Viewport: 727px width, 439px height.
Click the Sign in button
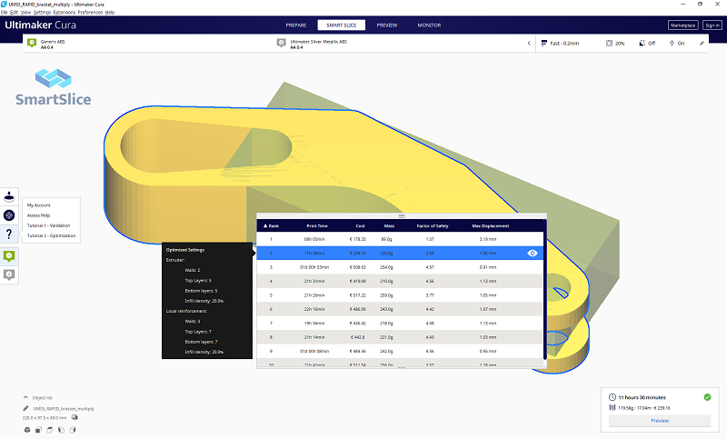(x=712, y=25)
